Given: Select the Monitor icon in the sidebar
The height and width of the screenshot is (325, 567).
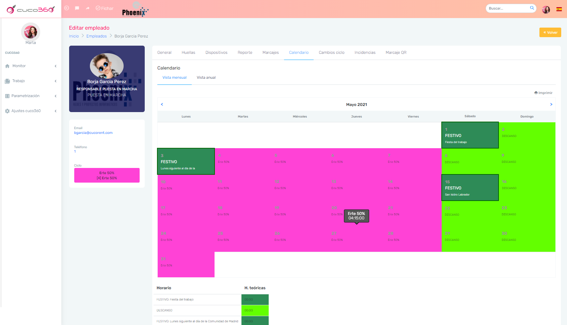Looking at the screenshot, I should pos(7,66).
